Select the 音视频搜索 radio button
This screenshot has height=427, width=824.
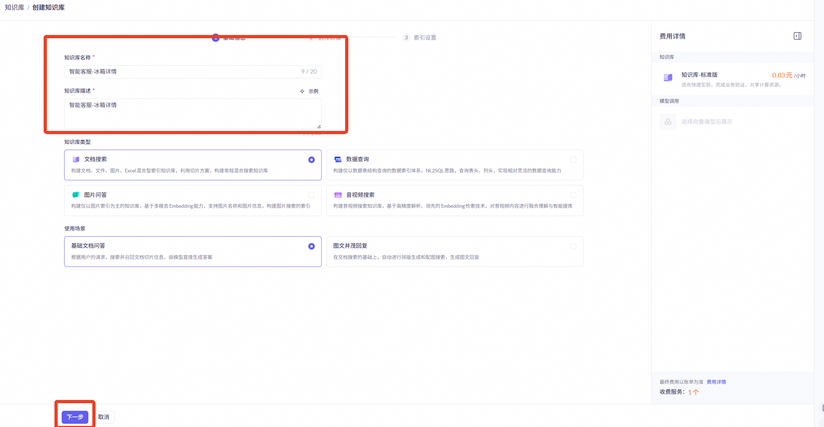573,195
